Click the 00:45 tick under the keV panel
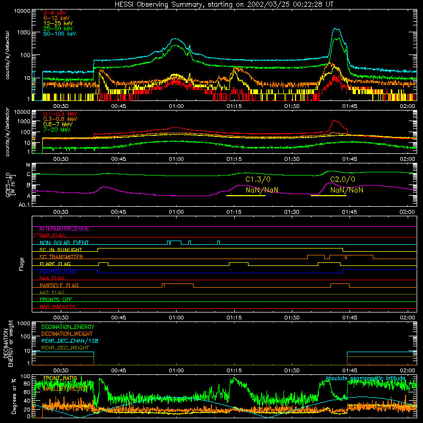Viewport: 423px width, 423px height. coord(118,106)
